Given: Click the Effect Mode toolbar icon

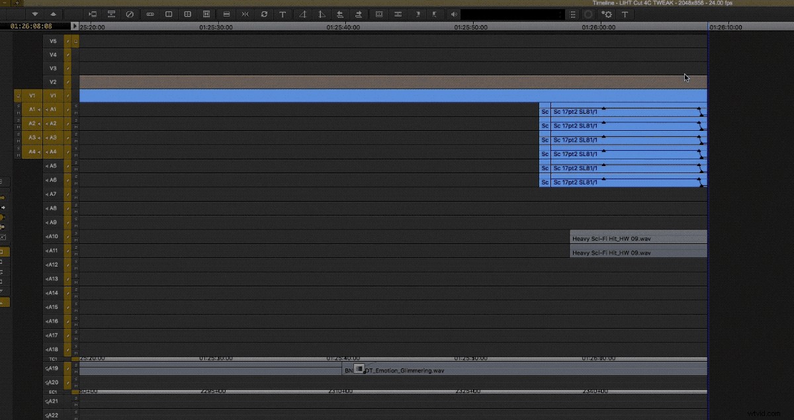Looking at the screenshot, I should [x=379, y=14].
